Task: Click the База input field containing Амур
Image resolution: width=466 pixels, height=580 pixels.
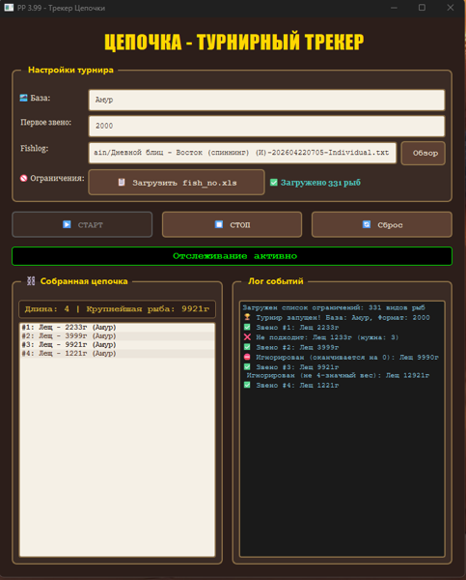Action: pyautogui.click(x=266, y=100)
